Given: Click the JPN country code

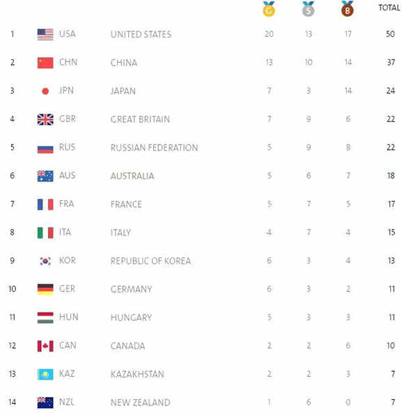Looking at the screenshot, I should coord(66,91).
